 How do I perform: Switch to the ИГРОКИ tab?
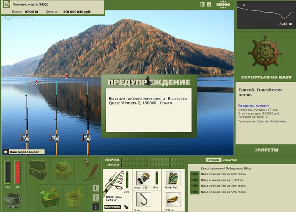click(213, 160)
